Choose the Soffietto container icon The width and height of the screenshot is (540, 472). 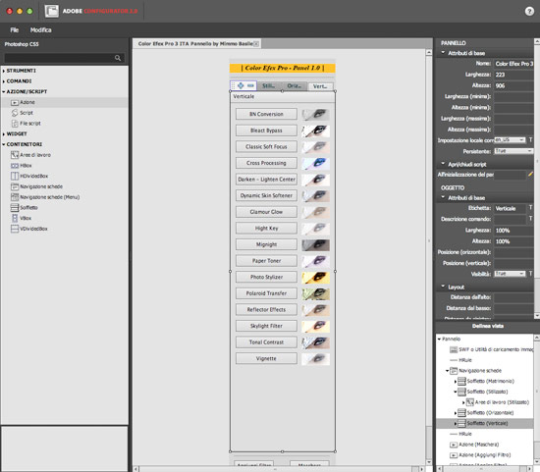point(15,208)
